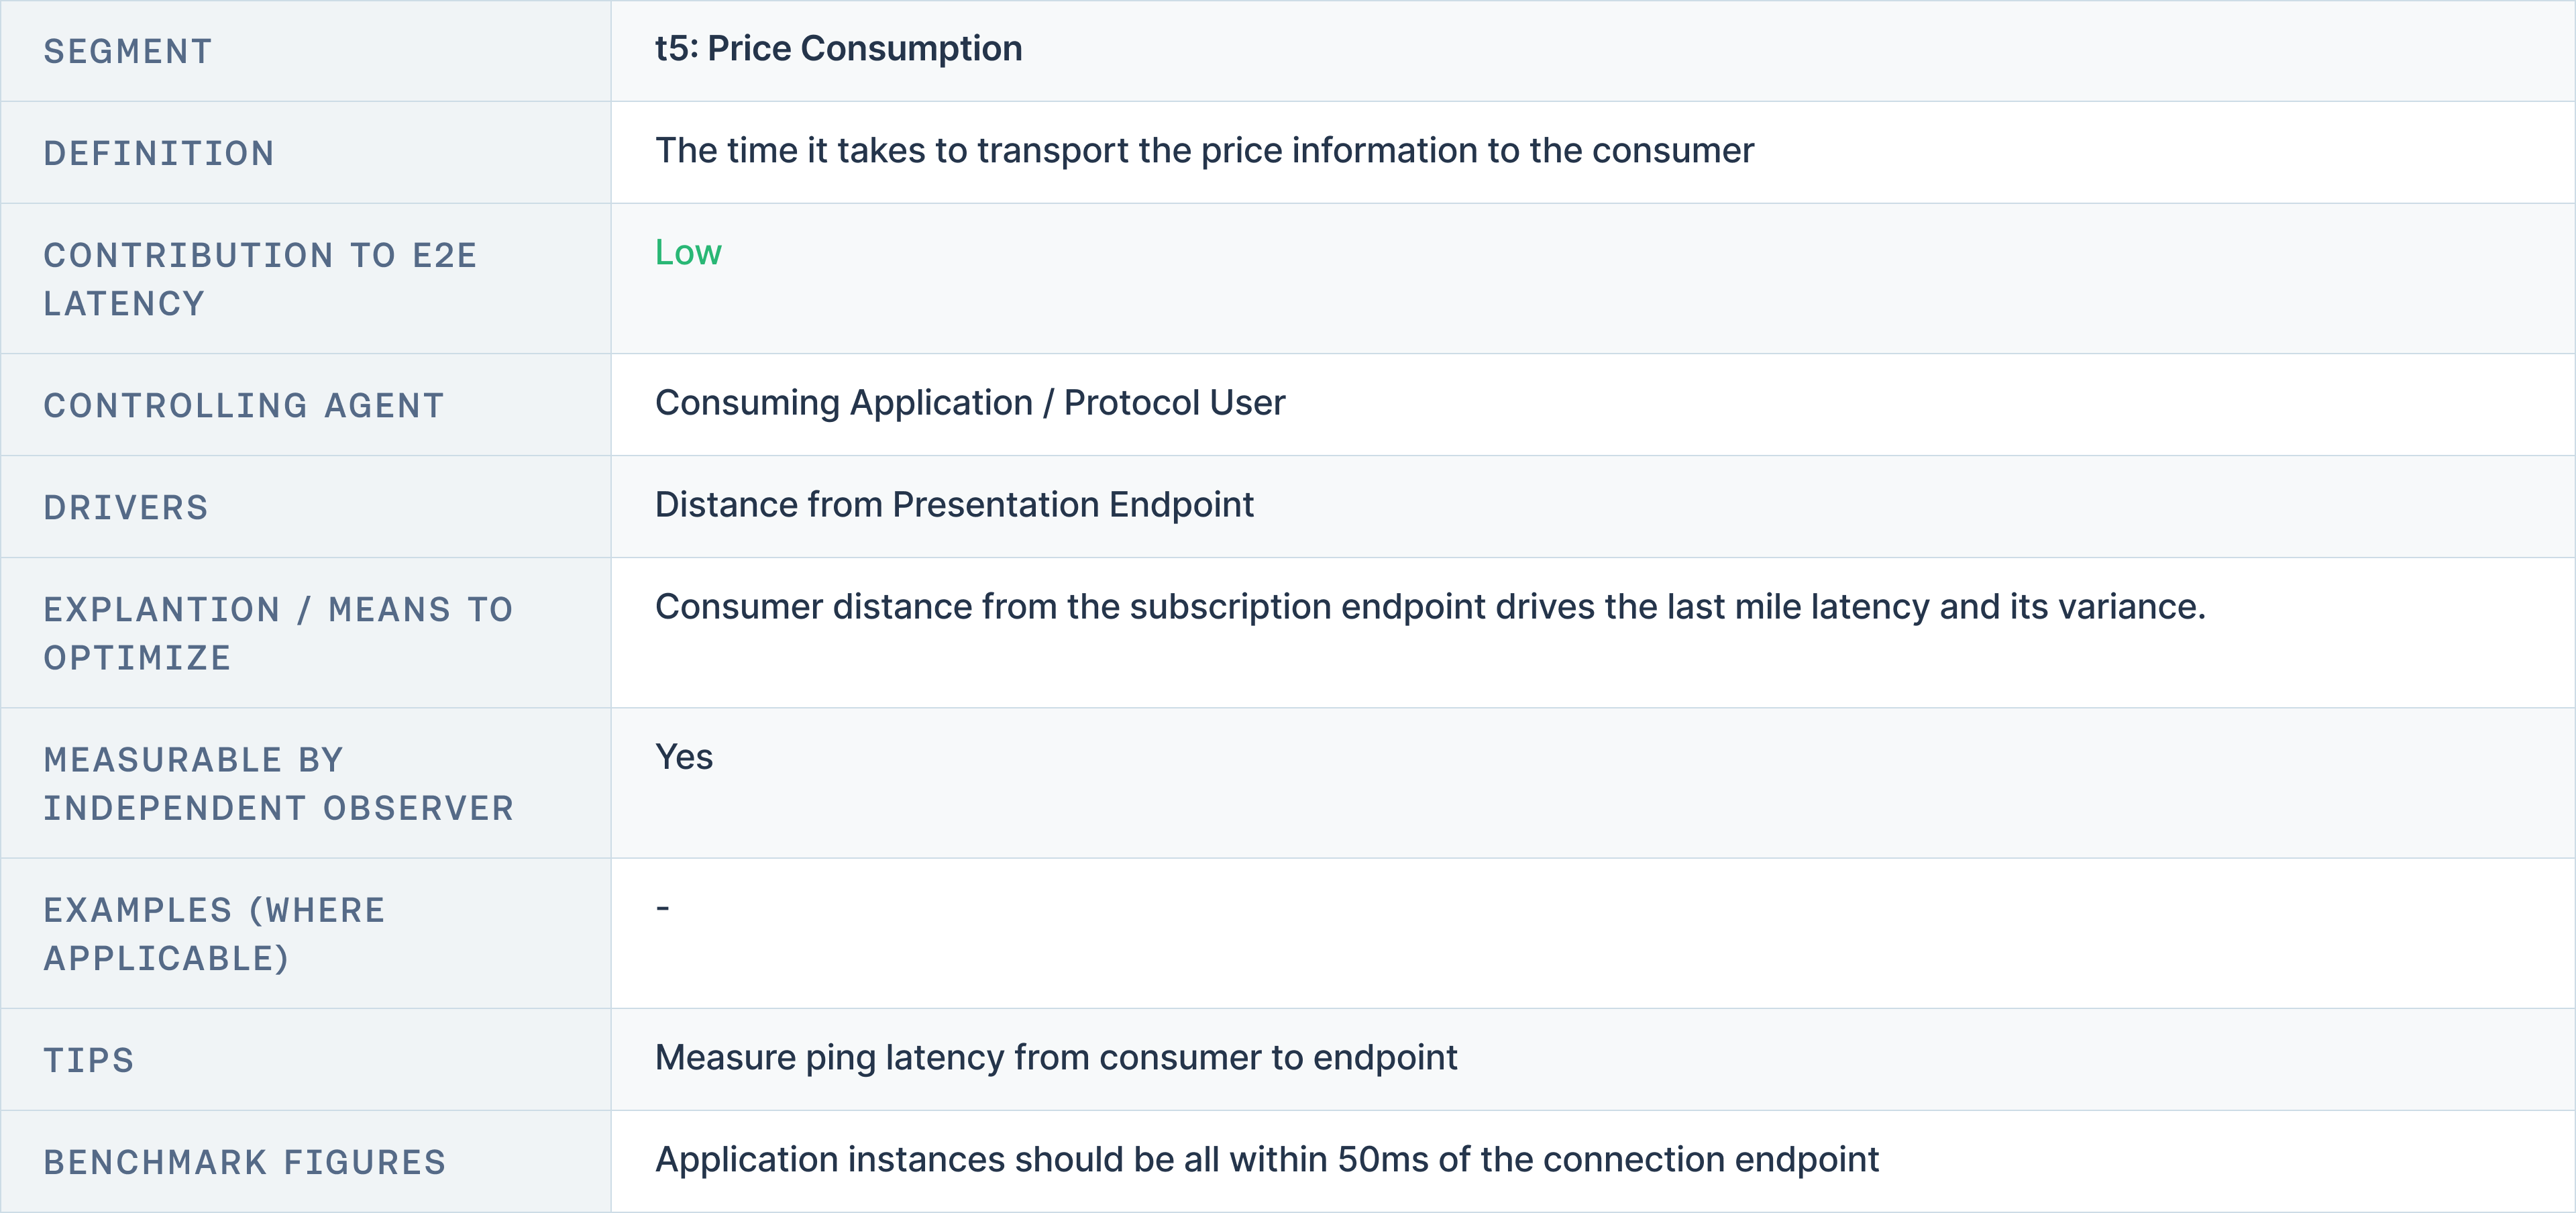Click the green 'Low' value
Viewport: 2576px width, 1213px height.
point(688,253)
